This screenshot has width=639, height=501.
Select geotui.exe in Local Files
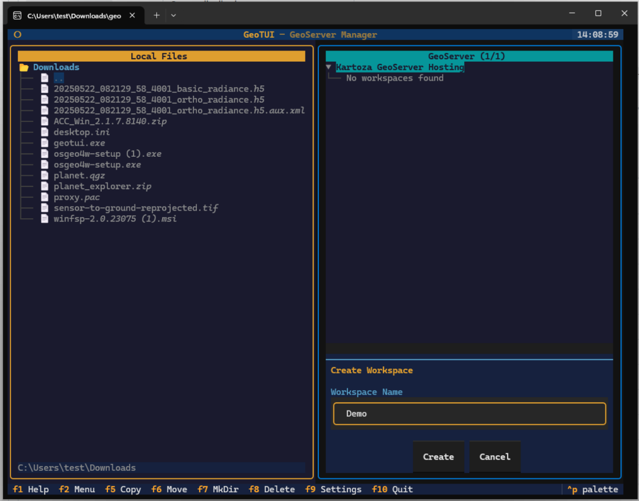tap(80, 143)
